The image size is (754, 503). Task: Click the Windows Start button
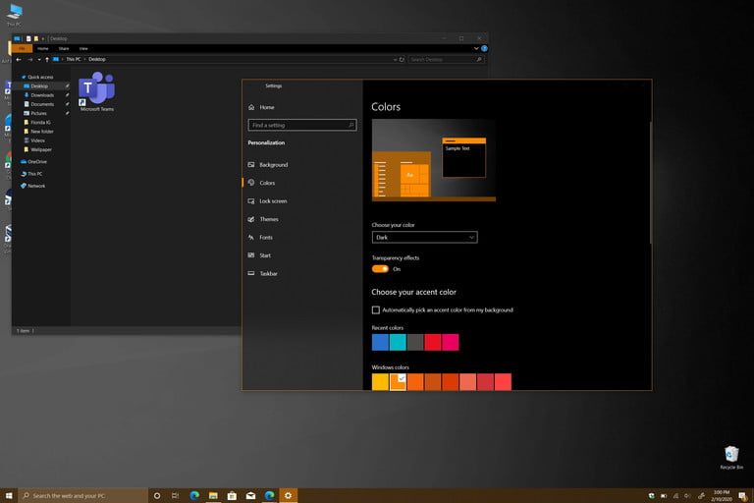(9, 495)
